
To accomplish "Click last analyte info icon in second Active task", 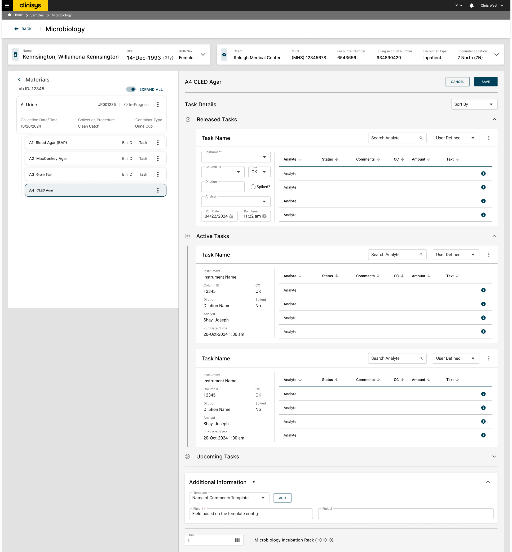I will (483, 435).
